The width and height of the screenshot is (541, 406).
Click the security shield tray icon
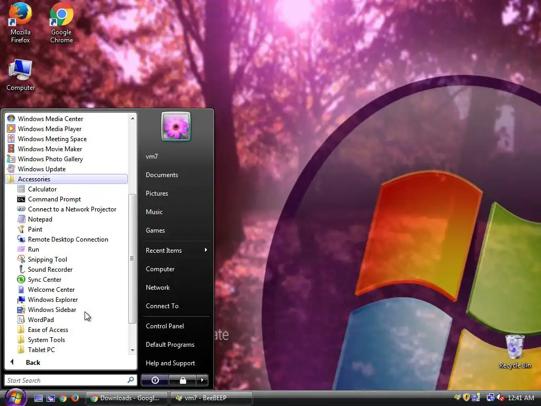click(467, 398)
